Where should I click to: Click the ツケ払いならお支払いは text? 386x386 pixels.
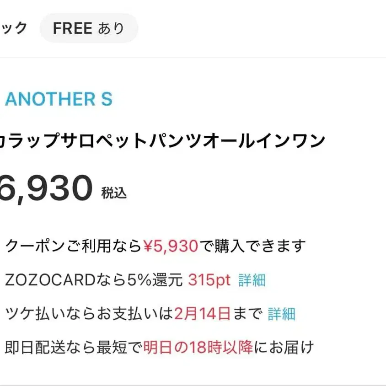89,314
